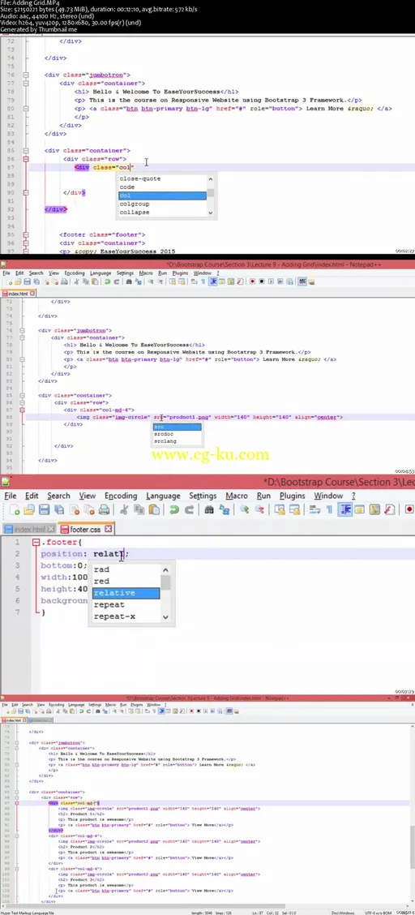Screen dimensions: 415x915
Task: Click Redo arrow in footer.css window toolbar
Action: point(189,510)
